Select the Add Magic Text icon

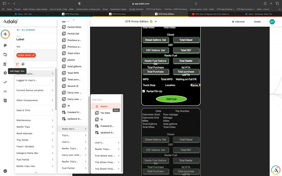[x=17, y=64]
